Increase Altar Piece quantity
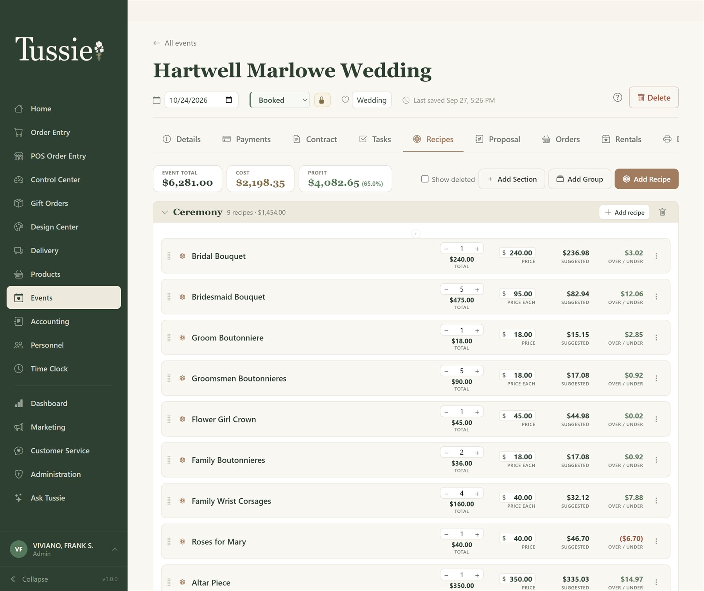Screen dimensions: 704x591 pos(477,575)
